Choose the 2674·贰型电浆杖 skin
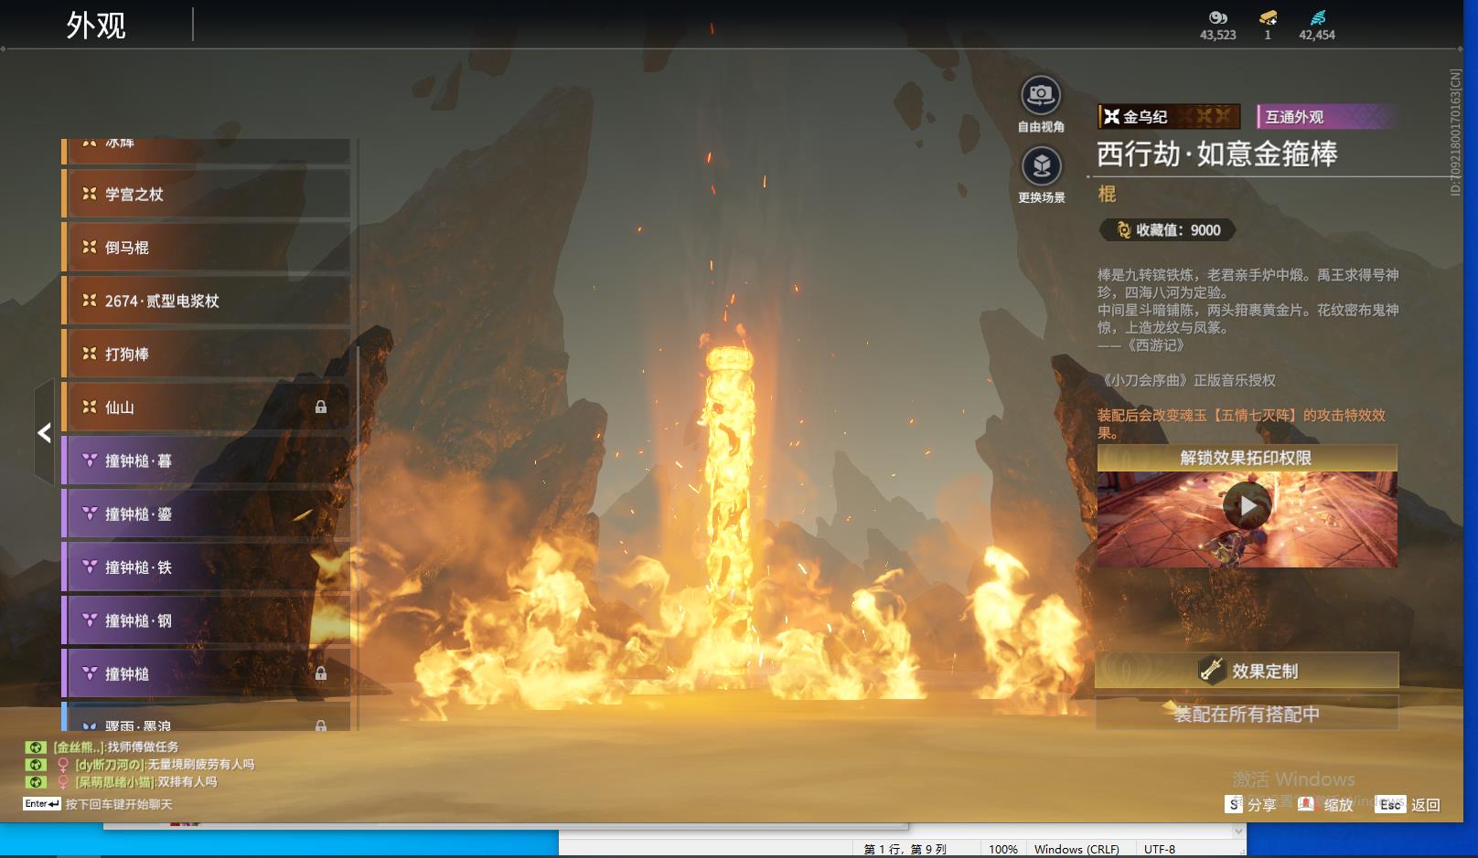The width and height of the screenshot is (1478, 858). pos(207,301)
